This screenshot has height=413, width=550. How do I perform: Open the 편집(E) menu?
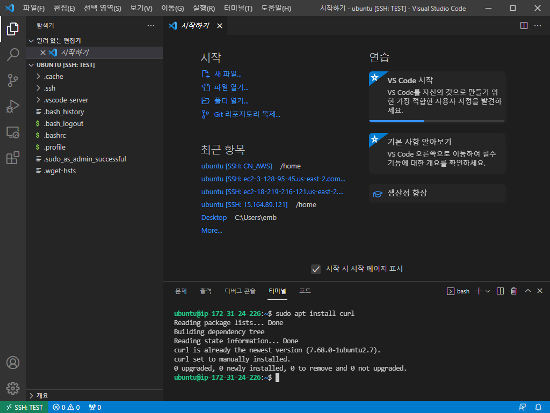[64, 8]
